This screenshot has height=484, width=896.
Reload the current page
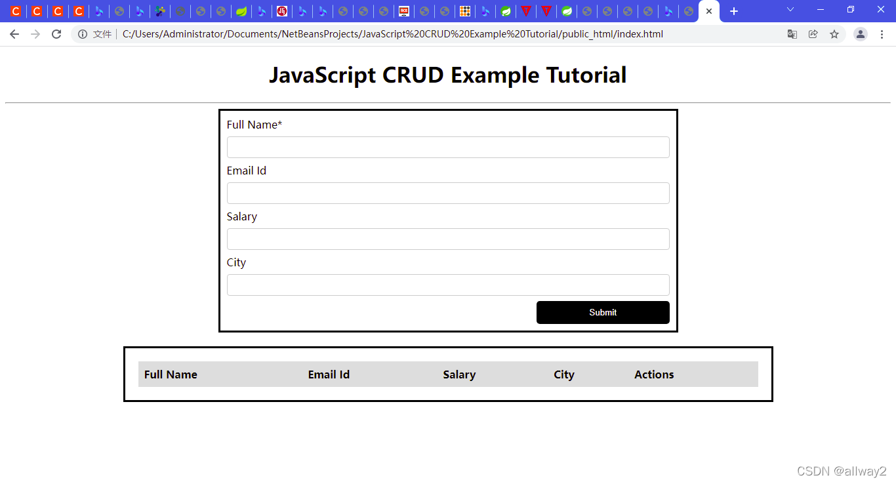[x=56, y=34]
